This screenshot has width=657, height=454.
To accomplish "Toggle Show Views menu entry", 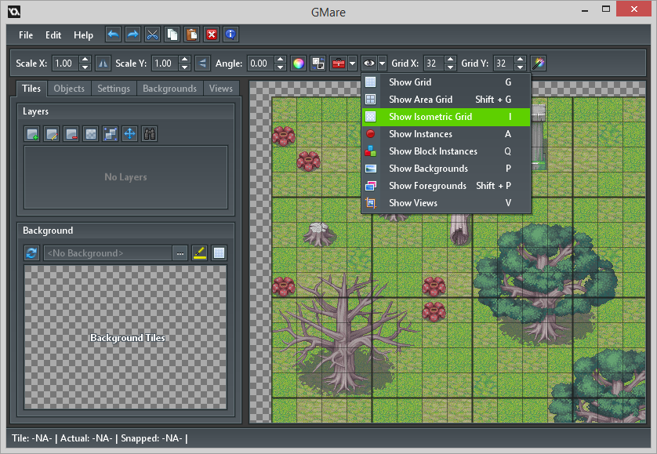I will 446,203.
